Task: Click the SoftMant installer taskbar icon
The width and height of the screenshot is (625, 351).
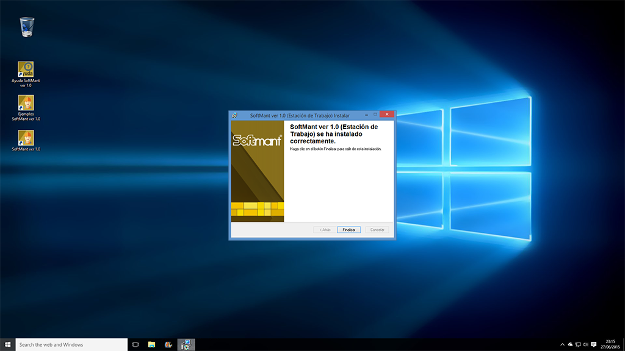Action: pyautogui.click(x=186, y=344)
